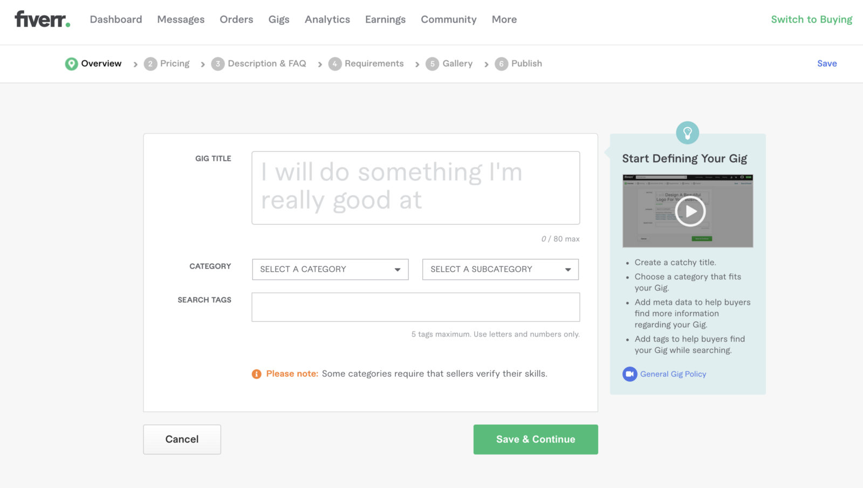Click the Overview step location pin icon
The width and height of the screenshot is (863, 488).
pos(71,64)
